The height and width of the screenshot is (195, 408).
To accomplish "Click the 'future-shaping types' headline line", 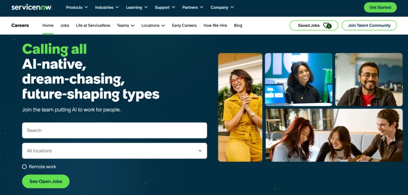I will point(90,94).
